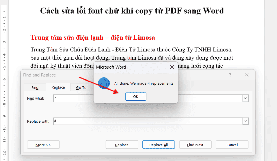This screenshot has width=277, height=161.
Task: Expand the Replace with history dropdown
Action: 245,121
